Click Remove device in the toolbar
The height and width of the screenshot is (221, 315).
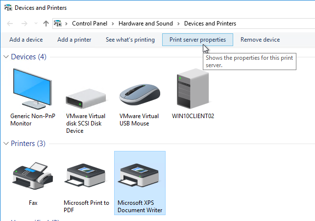[260, 40]
